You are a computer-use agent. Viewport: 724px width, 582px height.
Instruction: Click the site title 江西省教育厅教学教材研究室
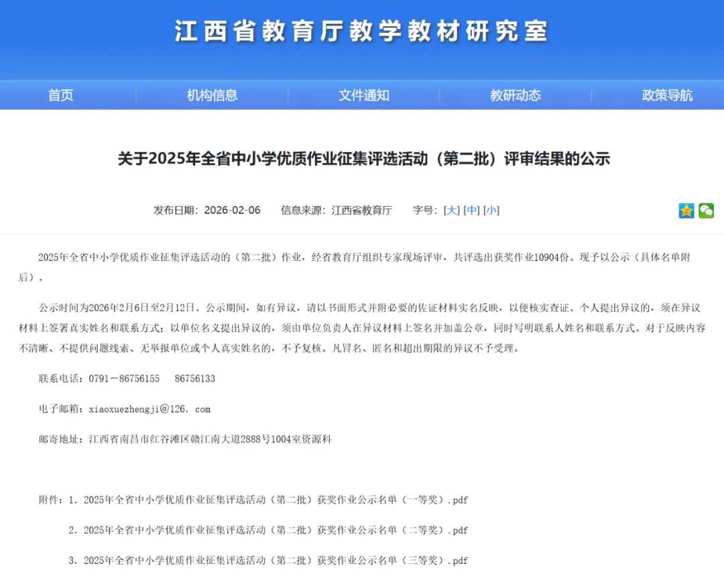coord(361,32)
